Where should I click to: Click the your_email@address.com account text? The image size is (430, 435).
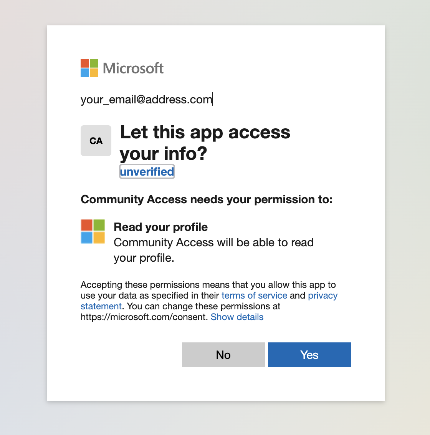tap(146, 100)
